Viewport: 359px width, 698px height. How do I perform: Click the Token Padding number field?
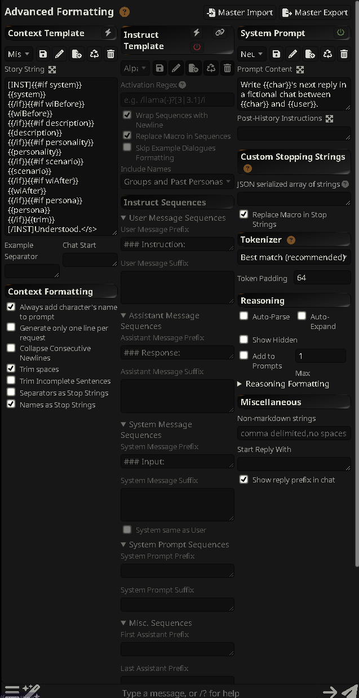[x=322, y=278]
